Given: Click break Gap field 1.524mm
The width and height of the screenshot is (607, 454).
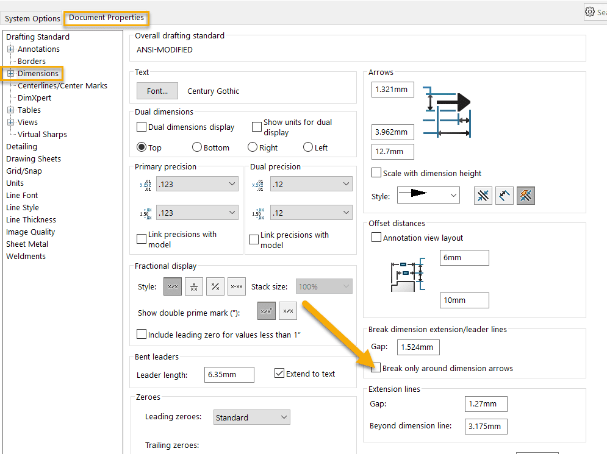Looking at the screenshot, I should [x=418, y=347].
